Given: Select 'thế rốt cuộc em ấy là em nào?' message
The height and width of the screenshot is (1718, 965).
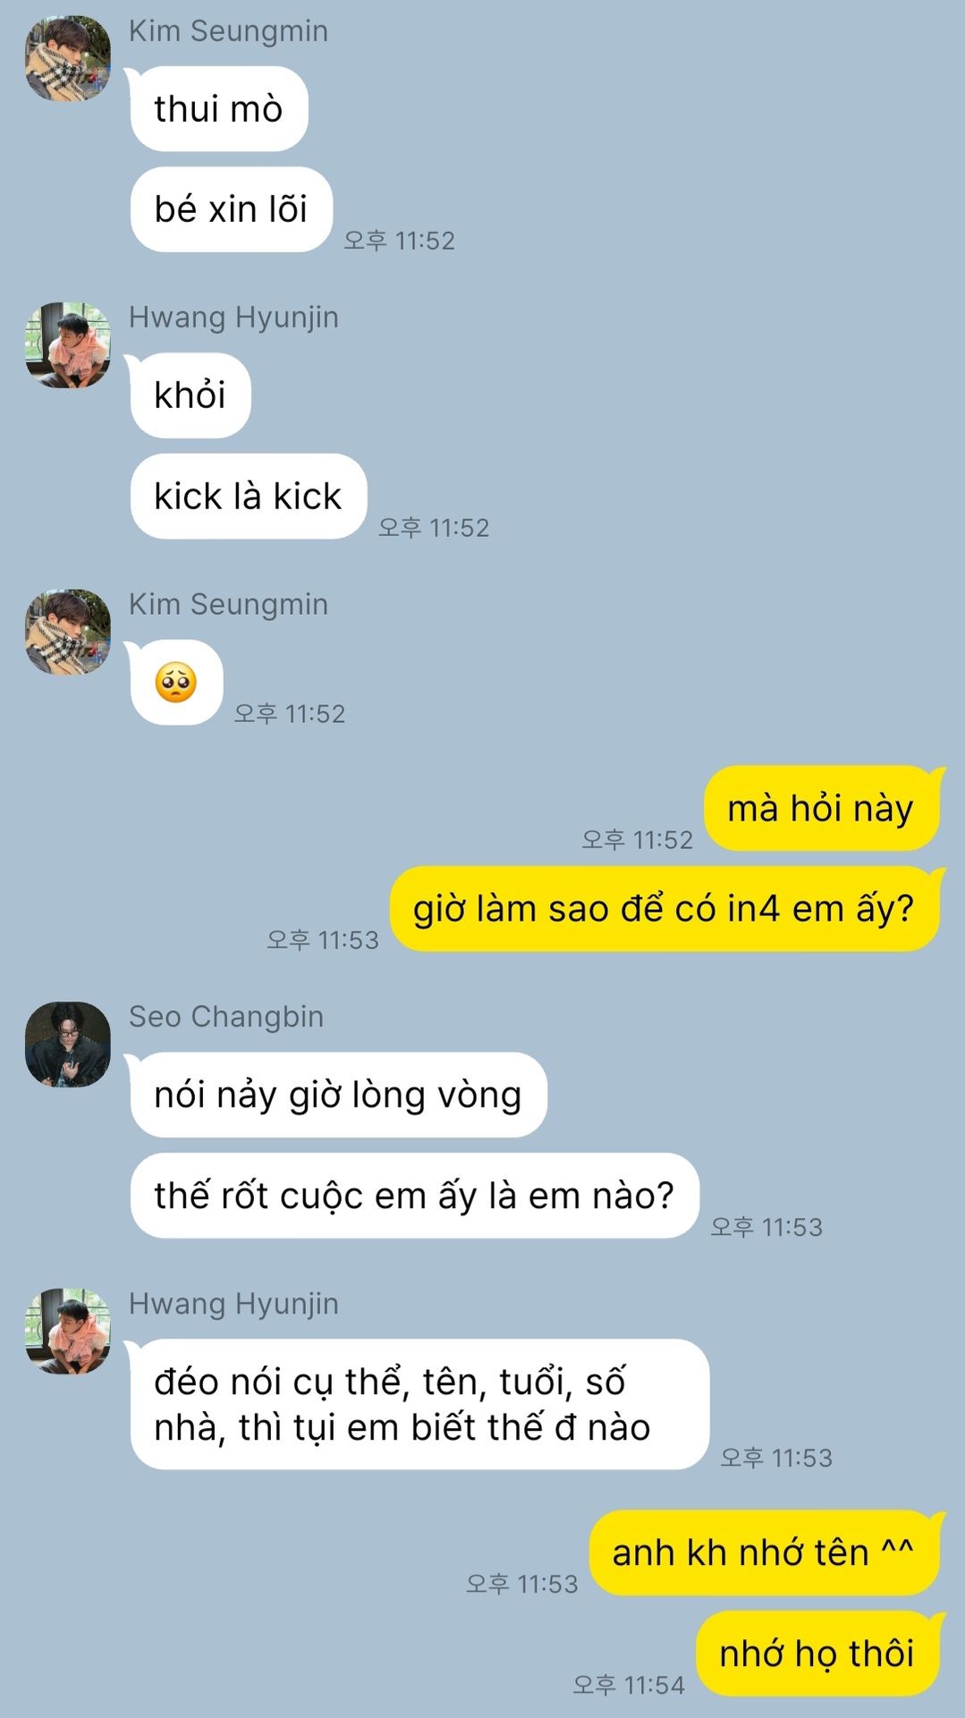Looking at the screenshot, I should click(x=415, y=1195).
